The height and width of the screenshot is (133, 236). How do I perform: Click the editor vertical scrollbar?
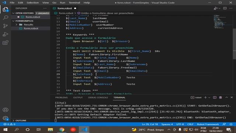click(x=235, y=44)
